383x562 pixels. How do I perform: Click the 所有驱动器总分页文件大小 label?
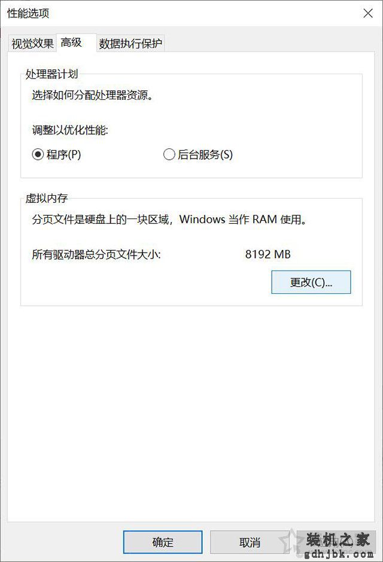96,254
